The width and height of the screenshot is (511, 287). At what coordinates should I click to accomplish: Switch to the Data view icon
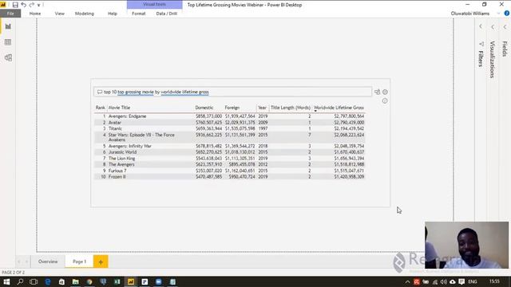(8, 42)
